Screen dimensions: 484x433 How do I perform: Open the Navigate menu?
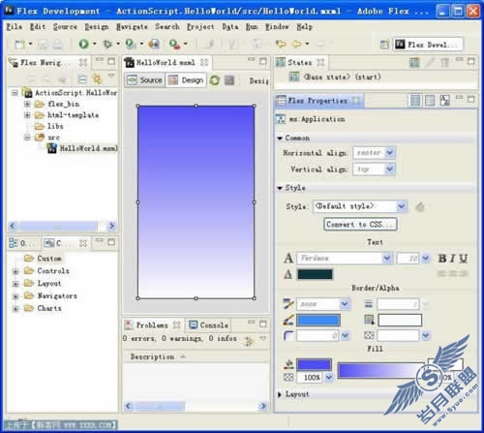pos(132,27)
